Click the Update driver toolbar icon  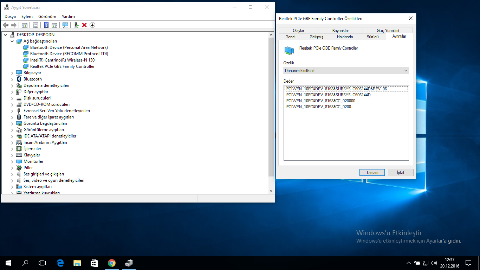click(76, 25)
